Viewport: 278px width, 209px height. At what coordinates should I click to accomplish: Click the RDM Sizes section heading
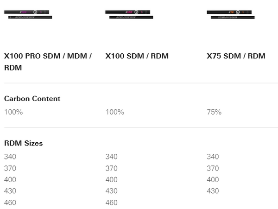pos(23,143)
